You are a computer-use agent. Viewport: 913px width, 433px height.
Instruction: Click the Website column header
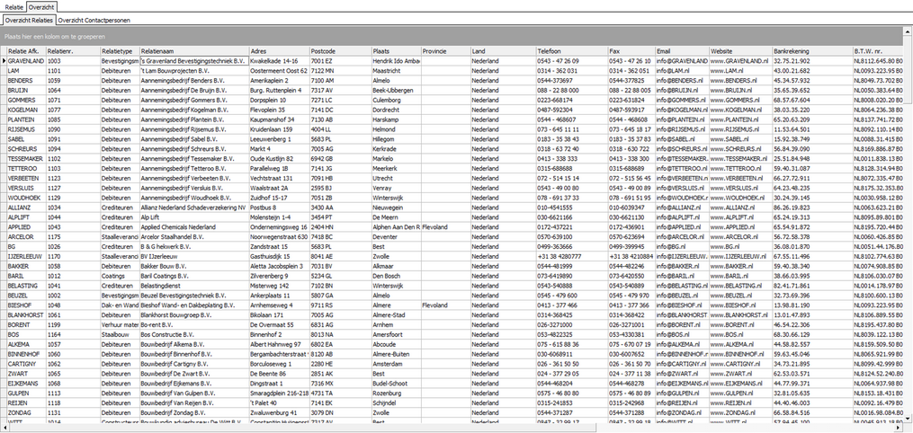(740, 51)
